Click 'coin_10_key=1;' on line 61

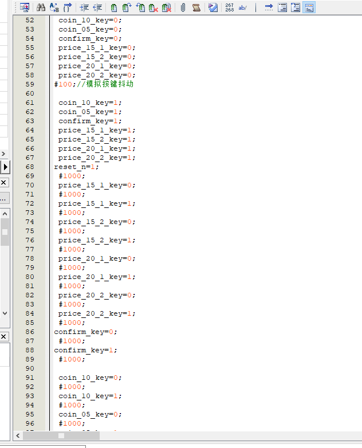pyautogui.click(x=90, y=103)
